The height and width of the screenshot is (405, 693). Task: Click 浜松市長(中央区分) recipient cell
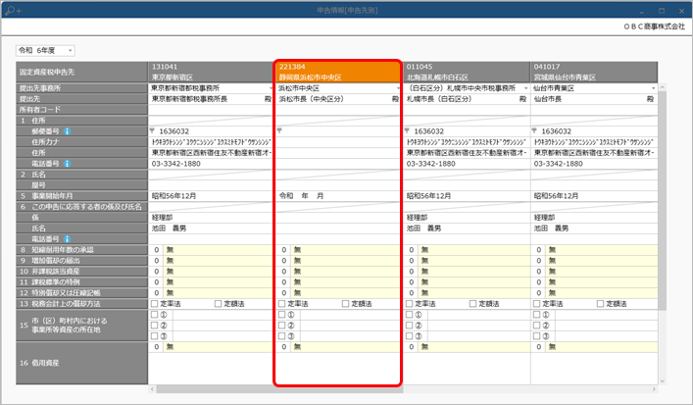(338, 99)
